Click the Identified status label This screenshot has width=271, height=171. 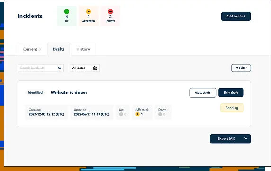(36, 93)
